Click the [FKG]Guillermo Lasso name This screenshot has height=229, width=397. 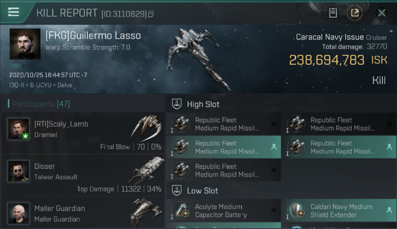pyautogui.click(x=93, y=36)
